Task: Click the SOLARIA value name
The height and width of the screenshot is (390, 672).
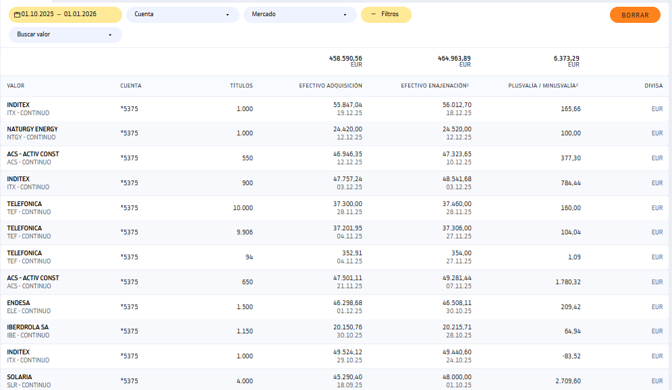Action: tap(20, 377)
